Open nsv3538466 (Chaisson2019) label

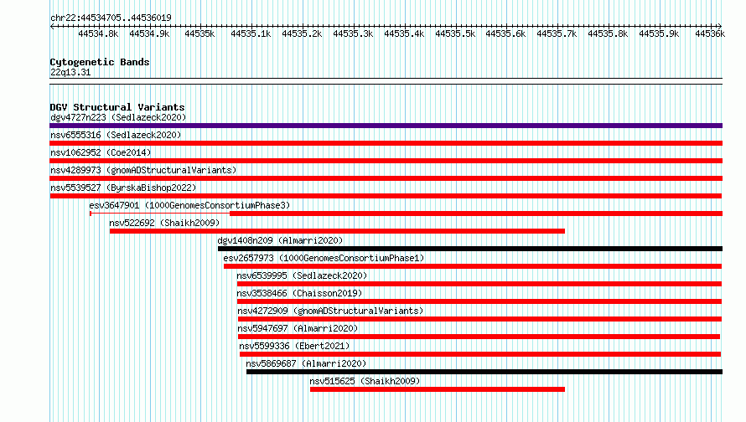299,293
